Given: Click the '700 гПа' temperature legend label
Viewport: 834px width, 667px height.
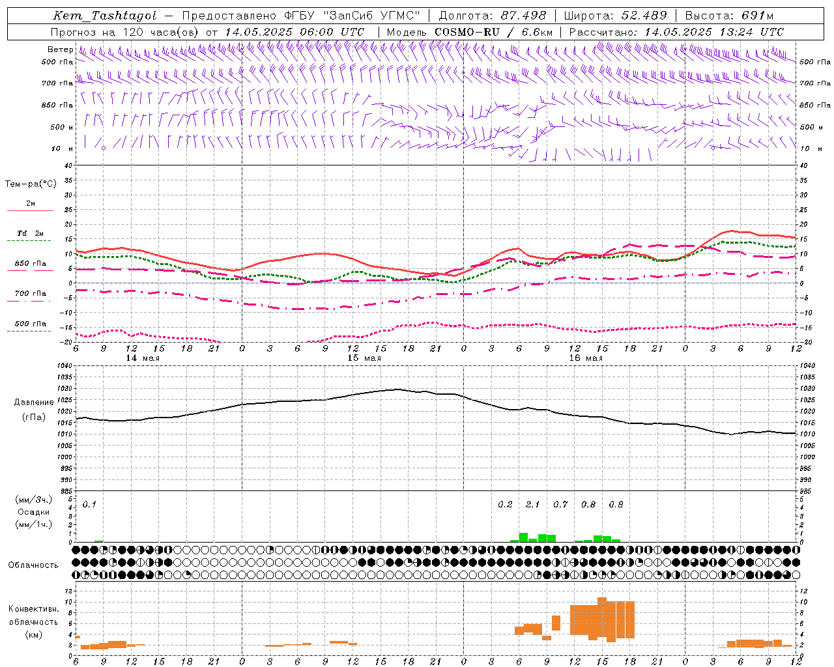Looking at the screenshot, I should tap(31, 294).
